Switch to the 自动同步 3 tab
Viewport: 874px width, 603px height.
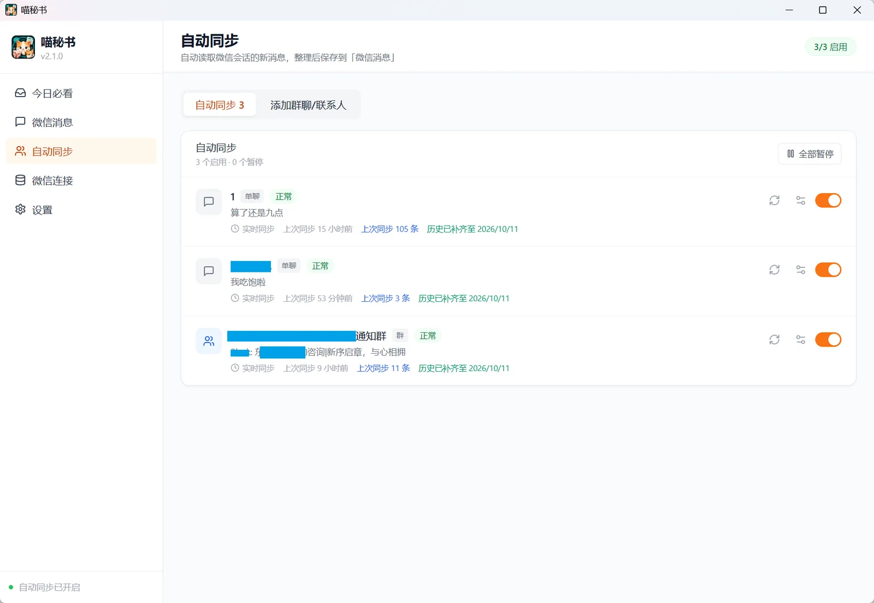pos(220,105)
